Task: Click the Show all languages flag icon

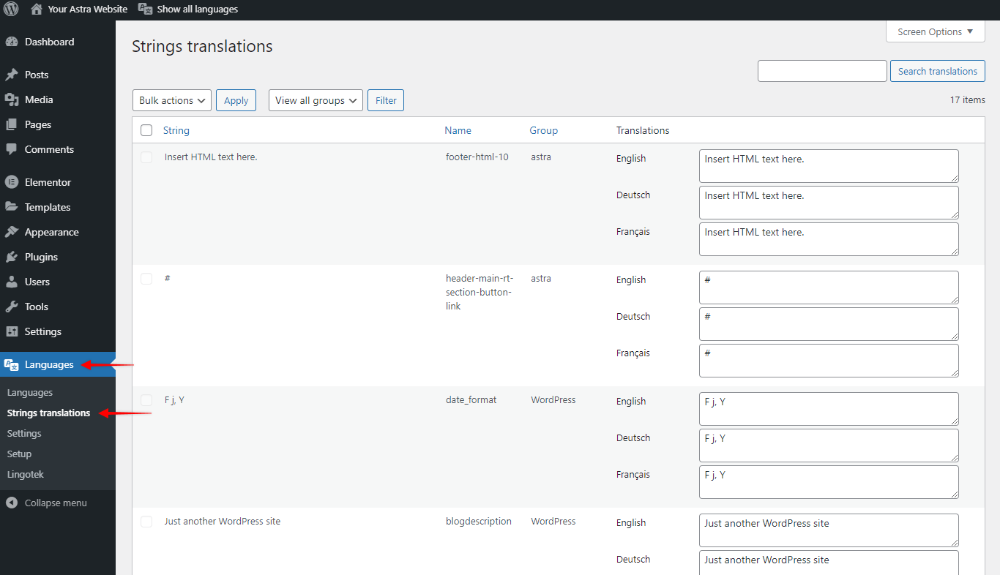Action: click(145, 9)
